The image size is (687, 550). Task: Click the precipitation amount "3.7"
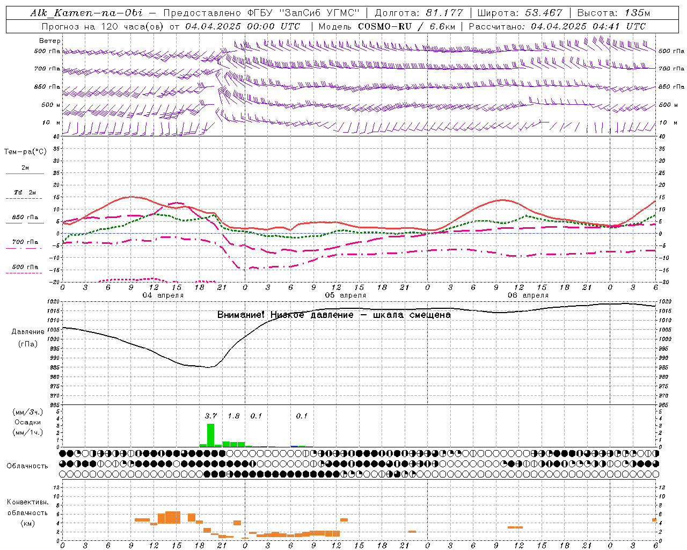pos(211,416)
